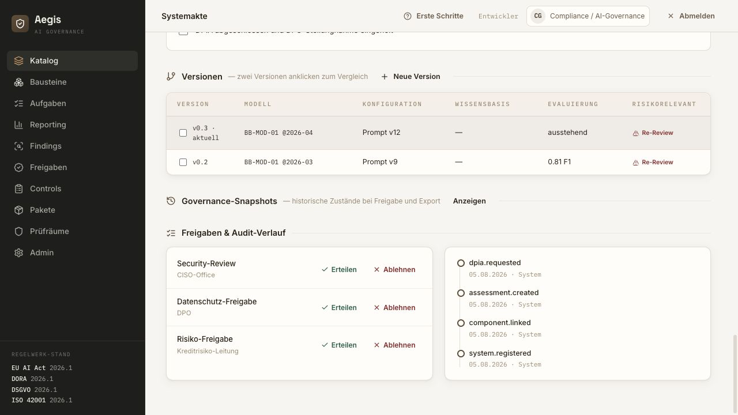Click the Controls clipboard icon
The image size is (738, 415).
click(18, 188)
